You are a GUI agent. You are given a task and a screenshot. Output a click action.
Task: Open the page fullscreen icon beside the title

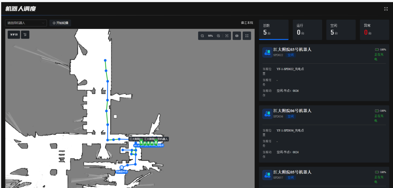pos(386,9)
